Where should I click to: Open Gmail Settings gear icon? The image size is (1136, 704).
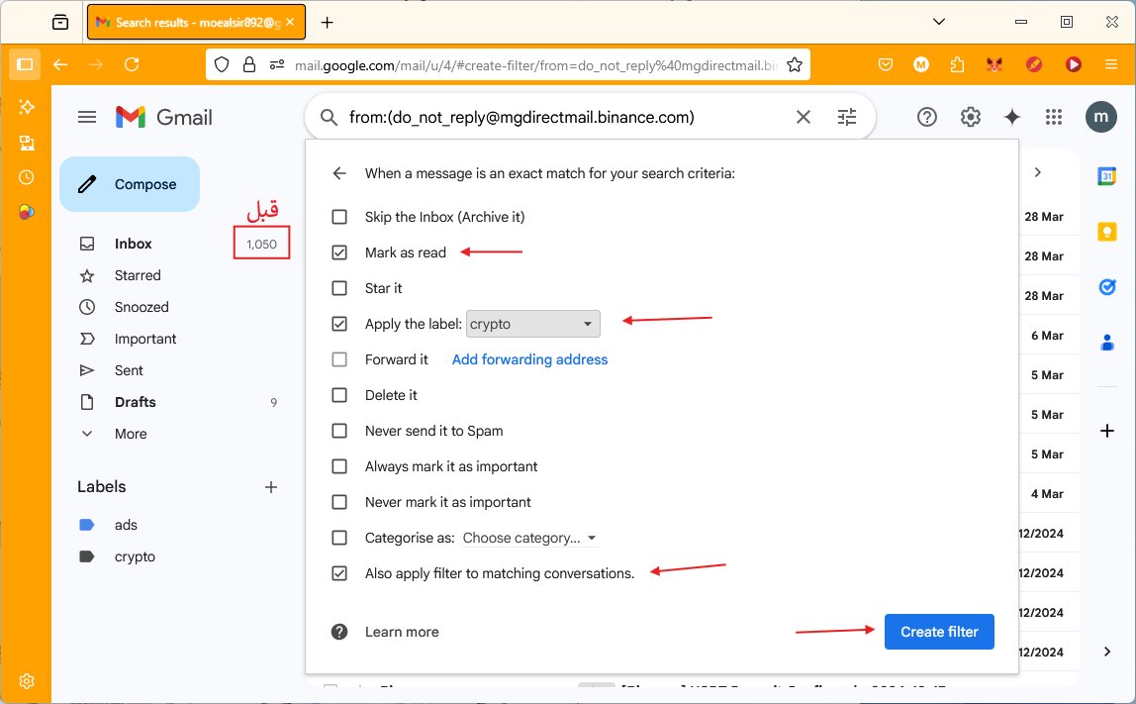coord(970,117)
